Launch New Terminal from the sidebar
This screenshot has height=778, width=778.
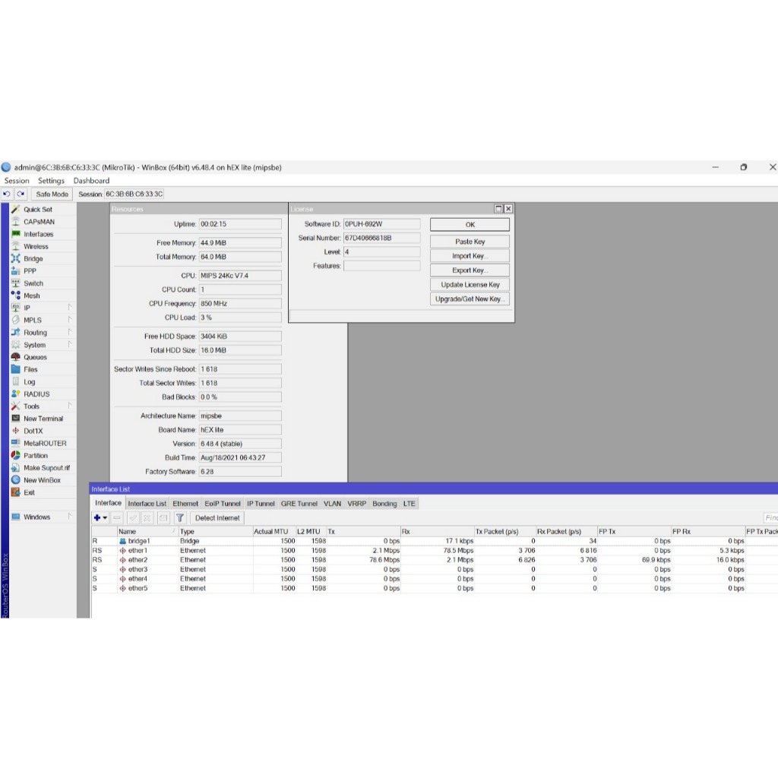pos(43,419)
